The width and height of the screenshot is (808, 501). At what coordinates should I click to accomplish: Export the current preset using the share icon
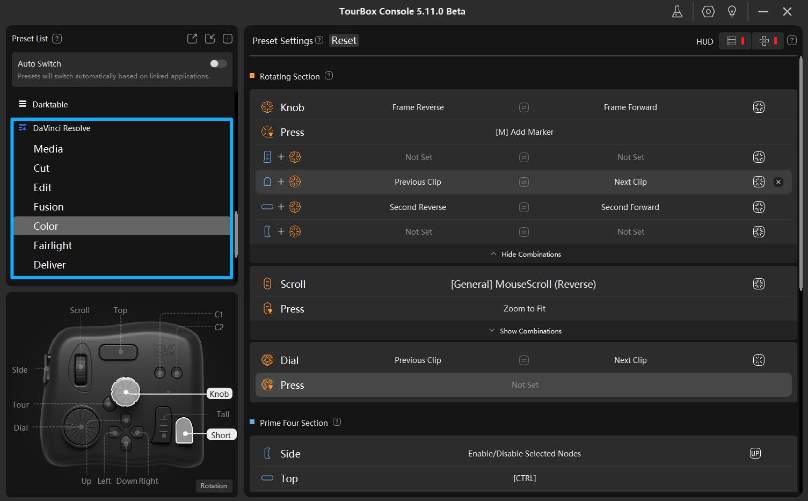point(192,38)
